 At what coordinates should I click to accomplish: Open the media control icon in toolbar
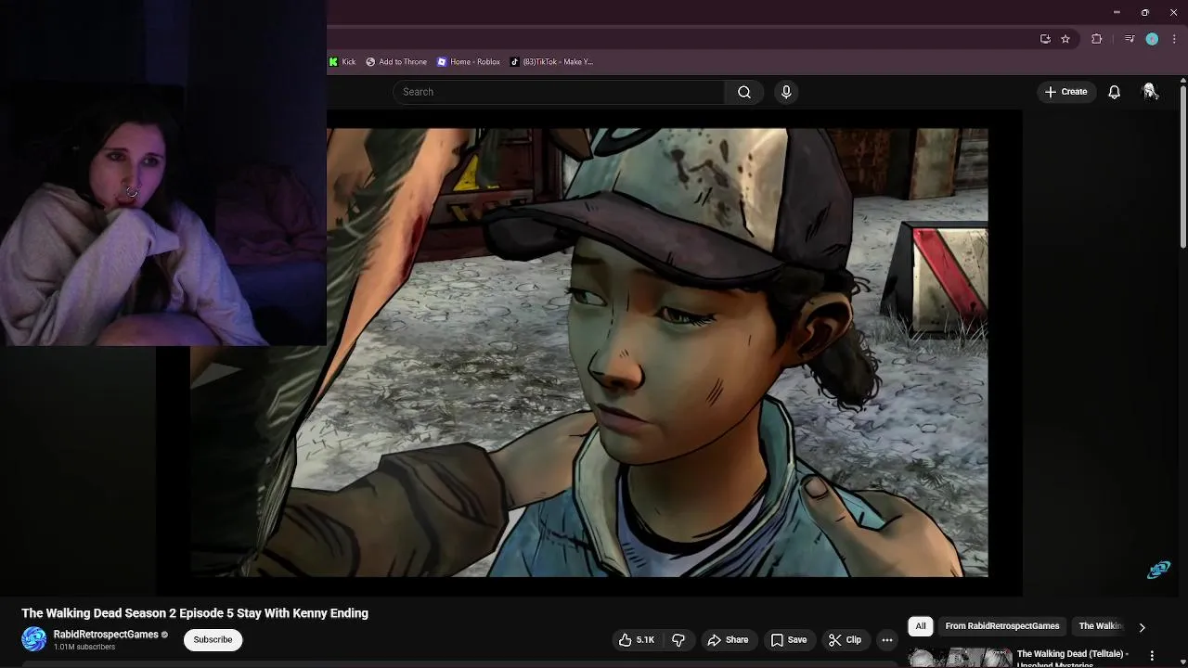[1130, 39]
